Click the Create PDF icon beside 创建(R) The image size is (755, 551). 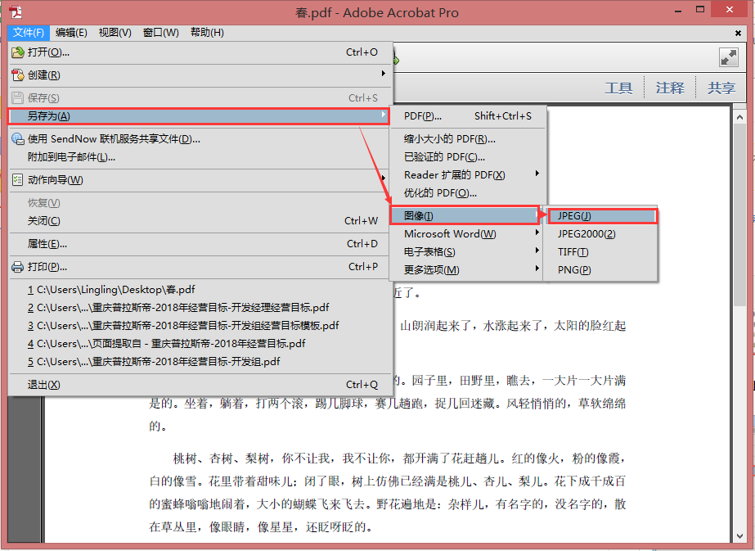pyautogui.click(x=18, y=75)
